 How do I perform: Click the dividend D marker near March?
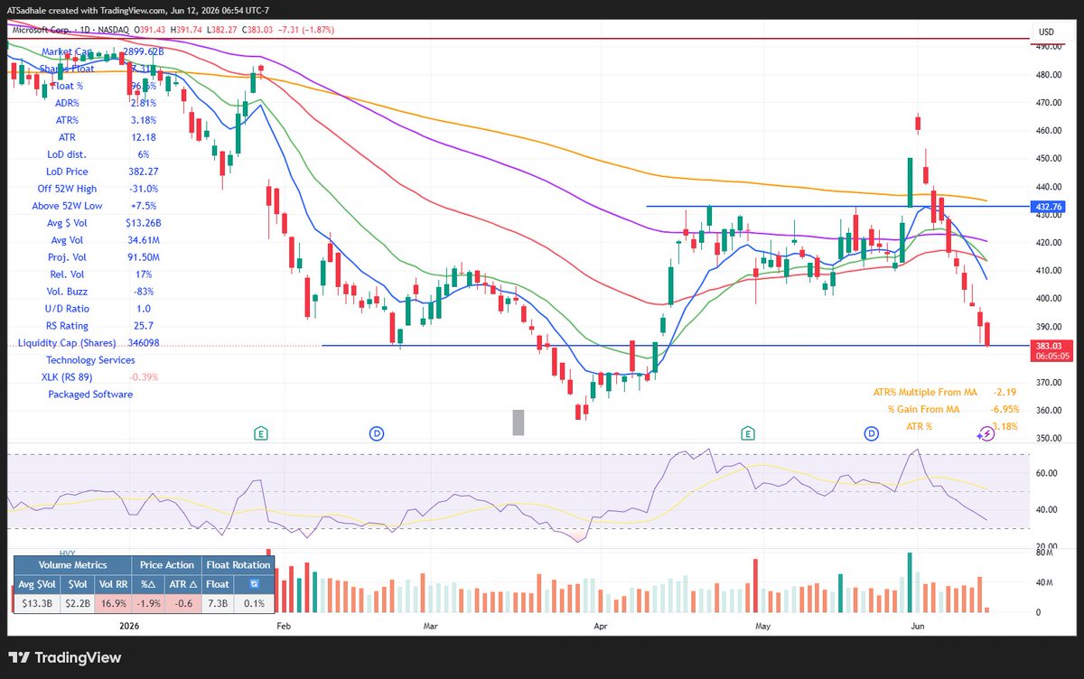(378, 433)
